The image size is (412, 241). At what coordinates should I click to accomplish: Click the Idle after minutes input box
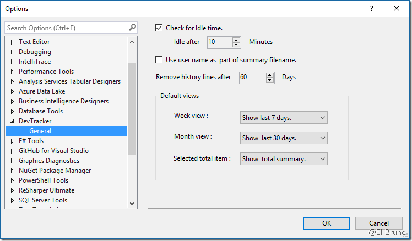point(219,42)
